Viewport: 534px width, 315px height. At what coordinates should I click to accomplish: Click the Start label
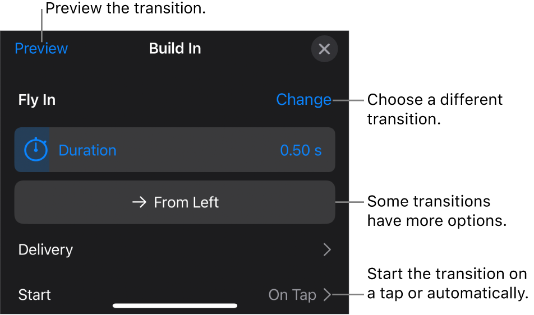click(x=34, y=295)
